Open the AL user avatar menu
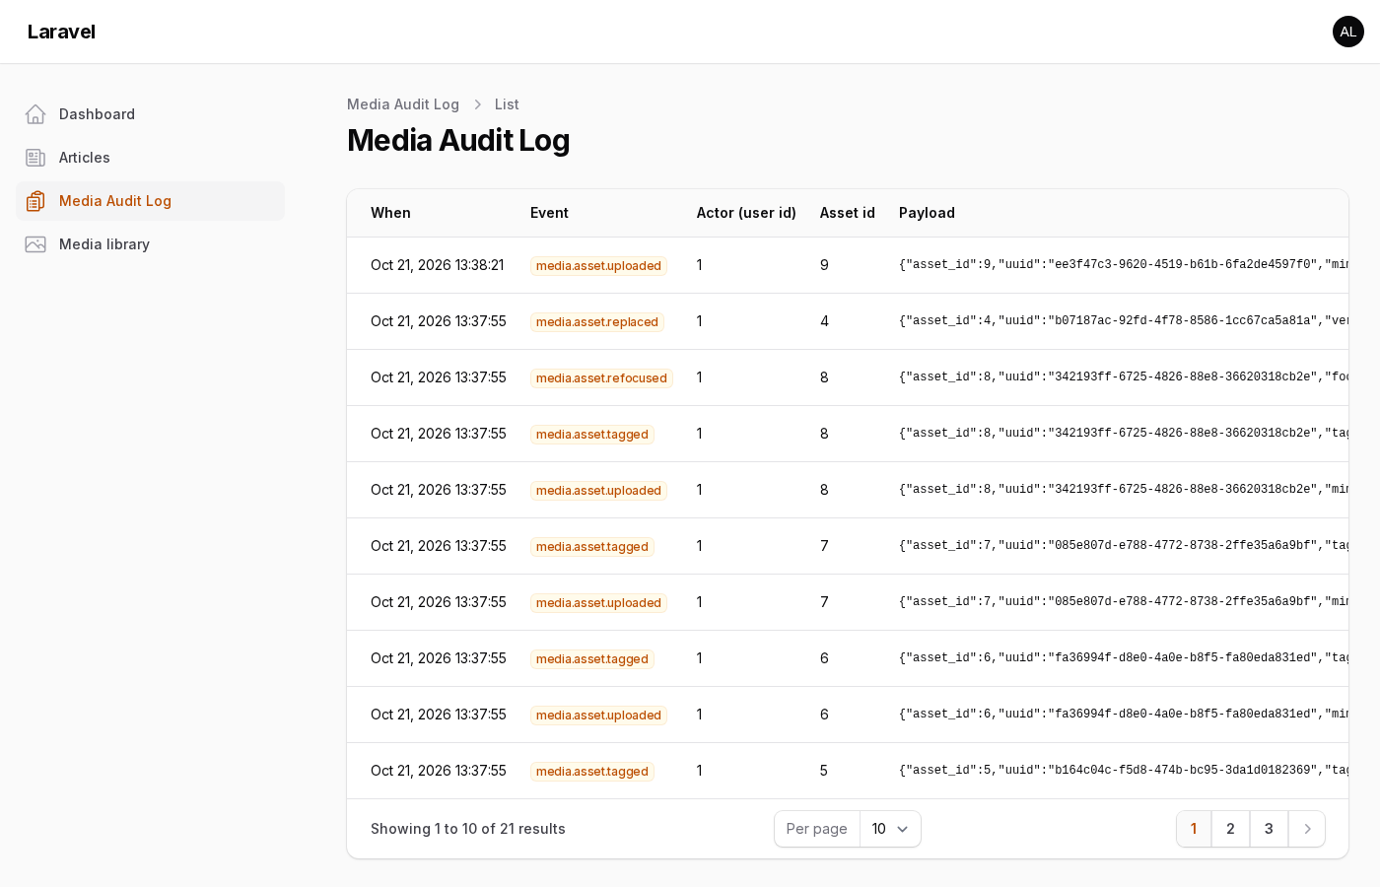 pos(1348,32)
